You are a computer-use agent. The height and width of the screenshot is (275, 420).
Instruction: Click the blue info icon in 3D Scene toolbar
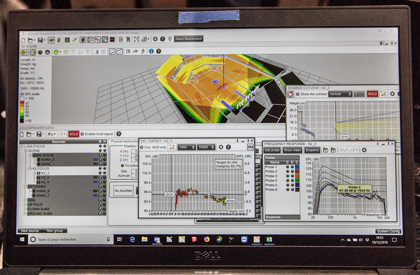click(151, 51)
